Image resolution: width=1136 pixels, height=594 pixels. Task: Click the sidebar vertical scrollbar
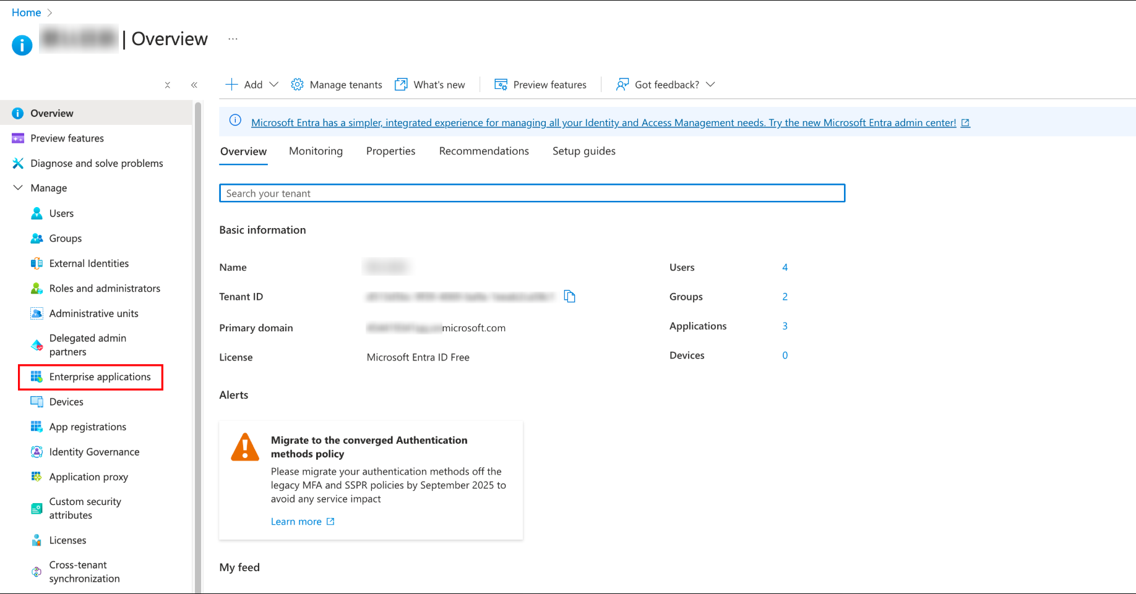point(198,346)
